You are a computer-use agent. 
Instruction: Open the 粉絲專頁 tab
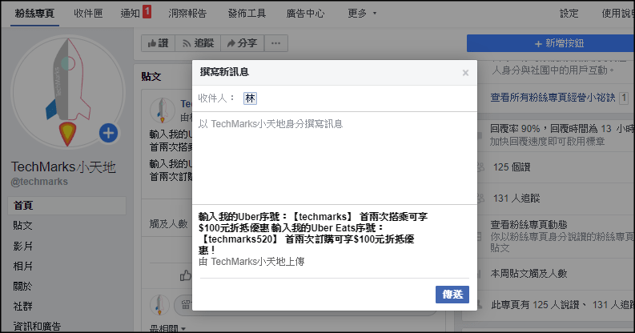pyautogui.click(x=34, y=14)
